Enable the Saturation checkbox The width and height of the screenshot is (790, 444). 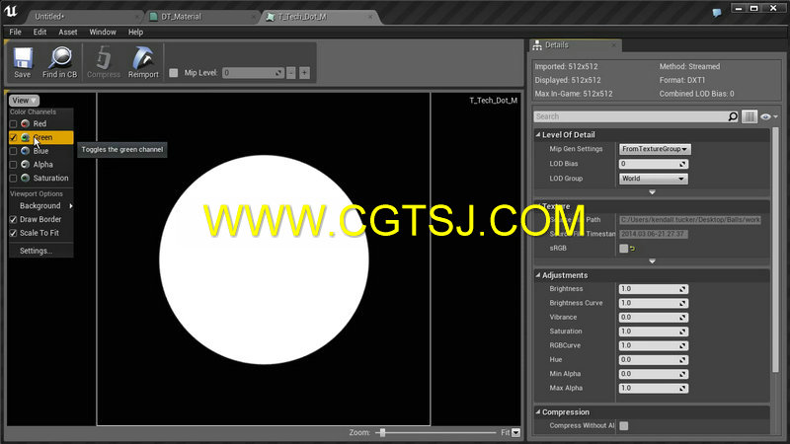(x=14, y=179)
